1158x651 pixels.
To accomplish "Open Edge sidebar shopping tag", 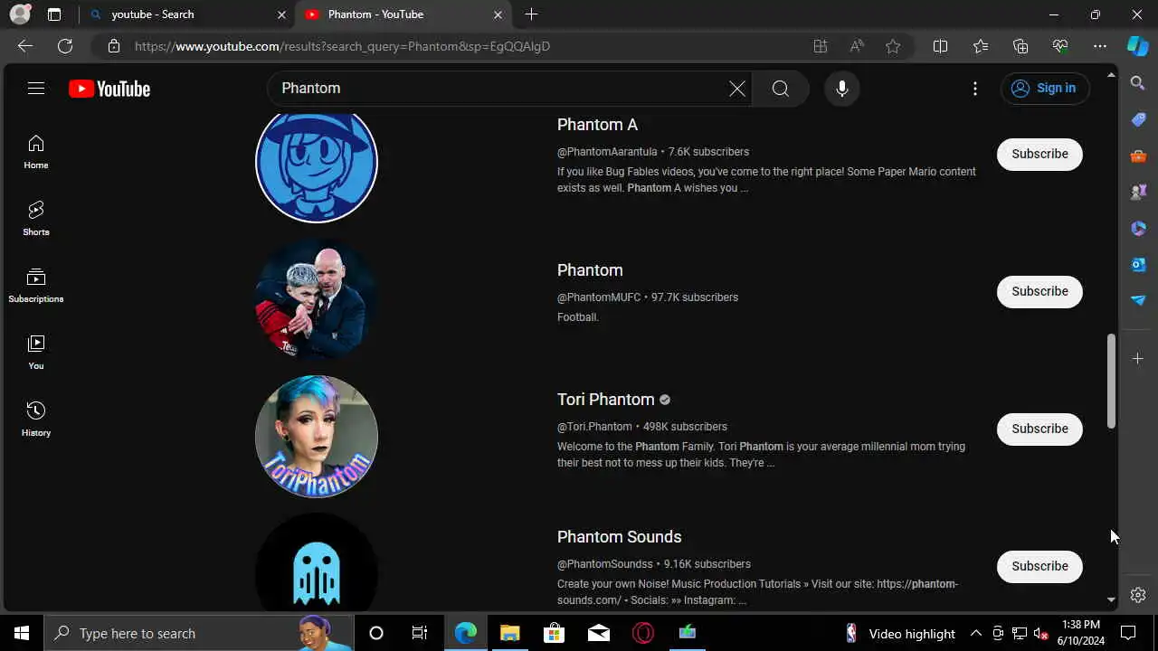I will point(1138,119).
